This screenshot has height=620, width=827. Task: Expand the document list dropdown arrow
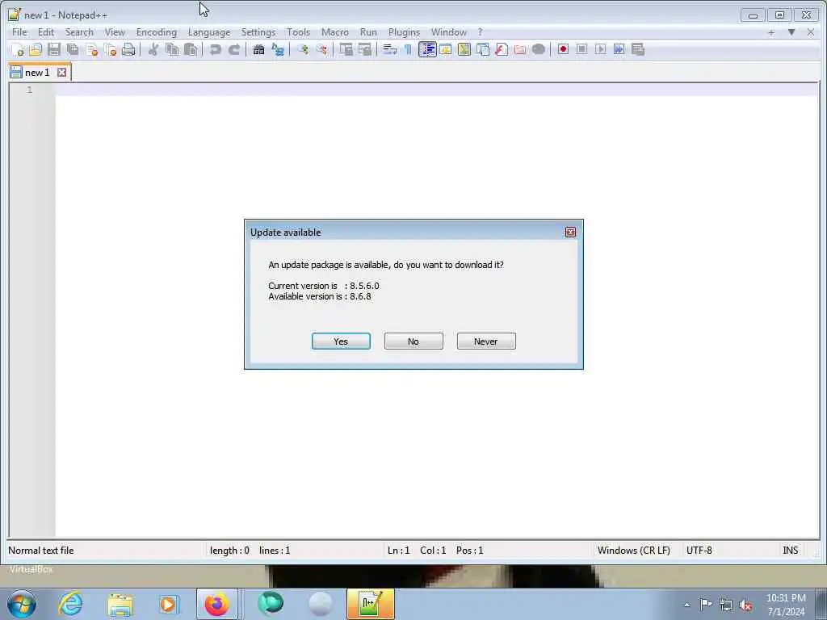[791, 32]
